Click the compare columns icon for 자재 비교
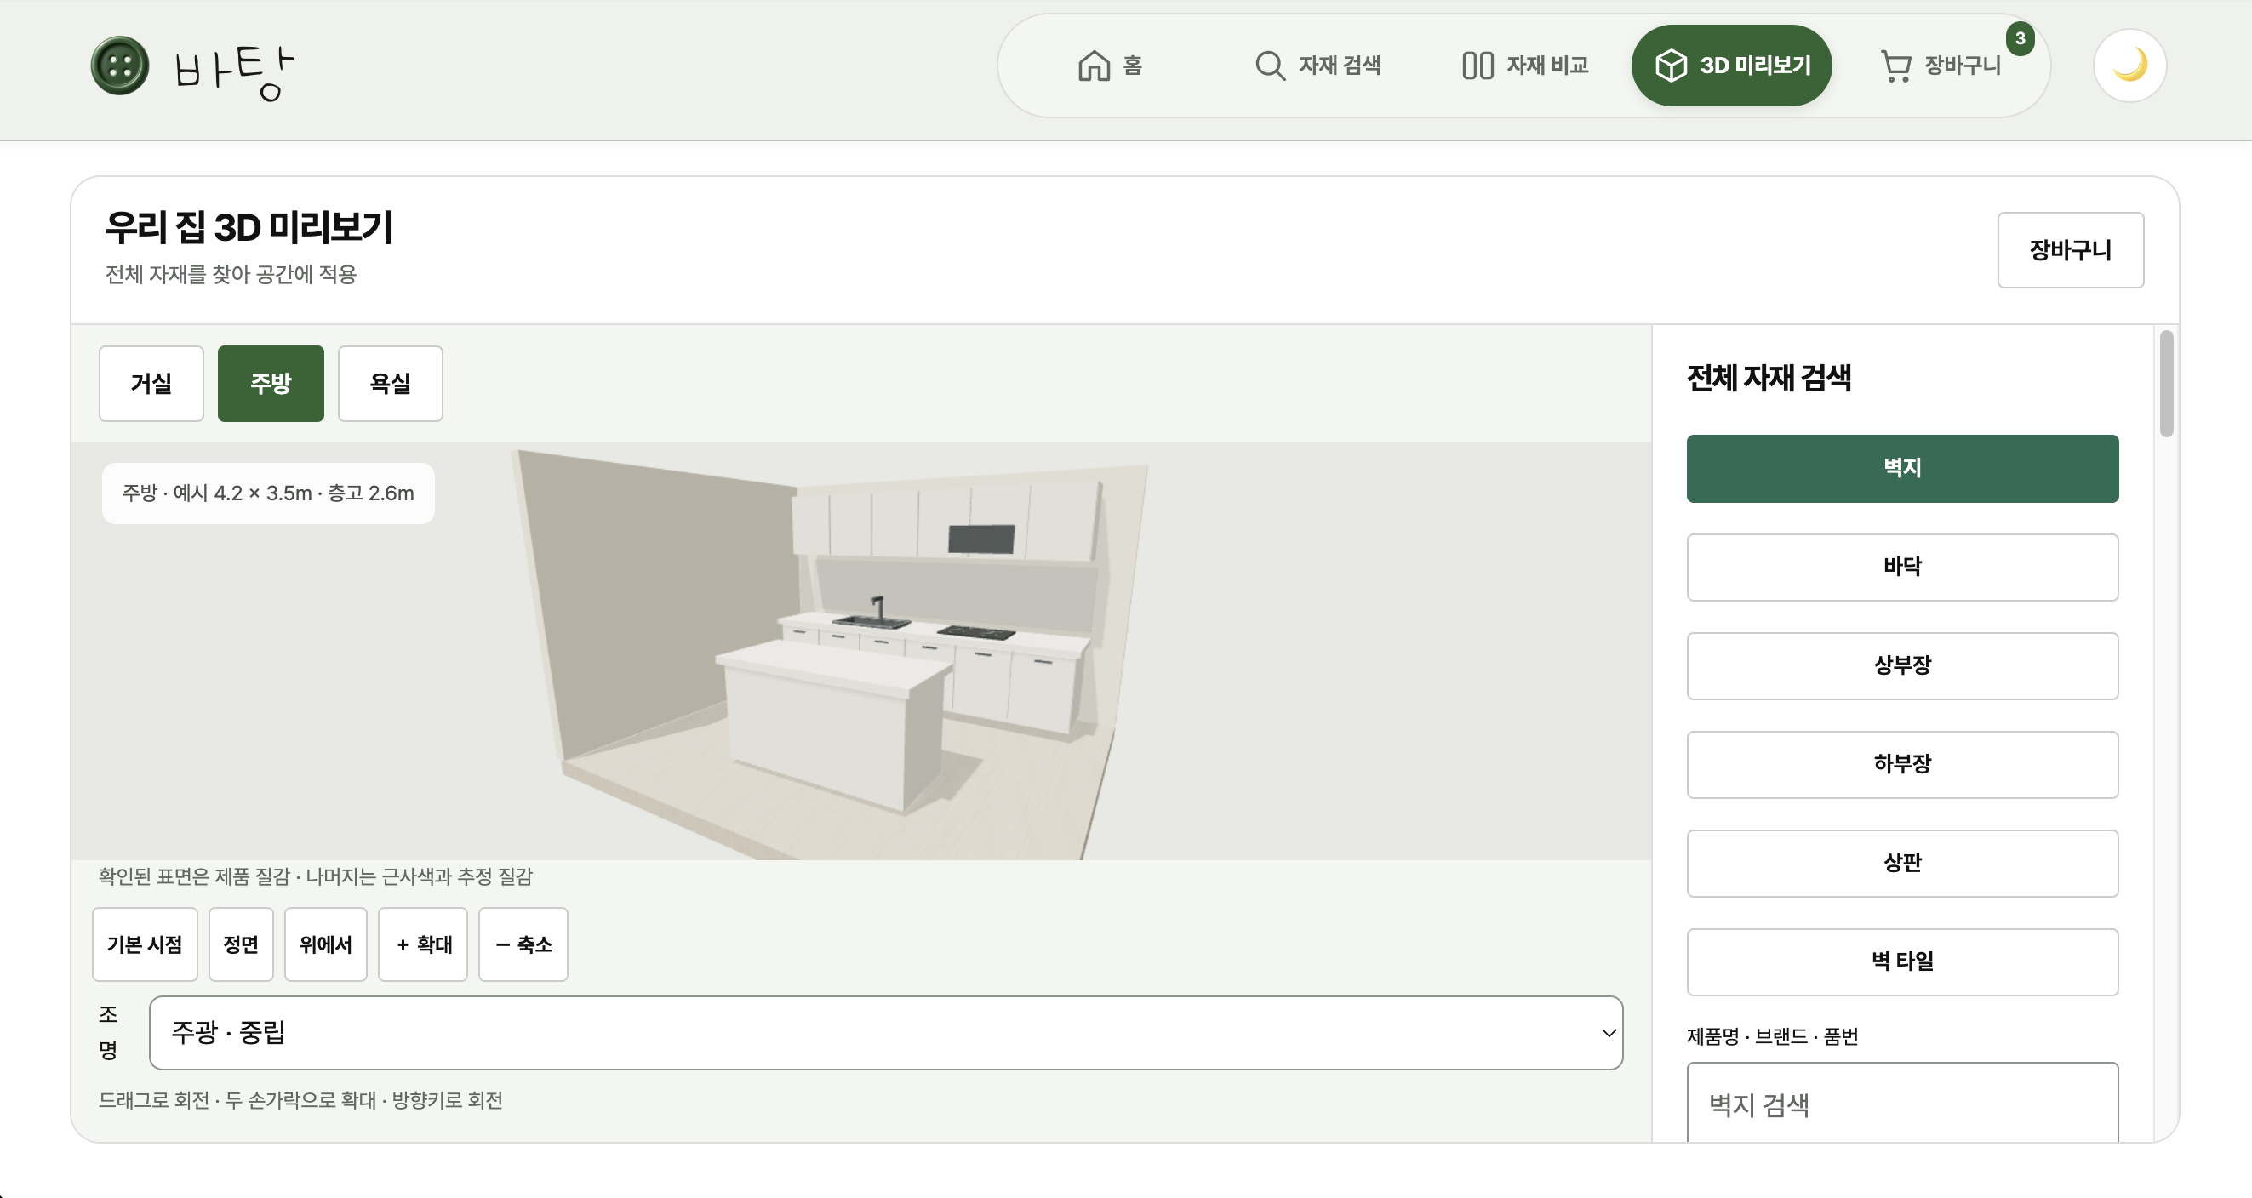This screenshot has width=2252, height=1198. 1478,66
